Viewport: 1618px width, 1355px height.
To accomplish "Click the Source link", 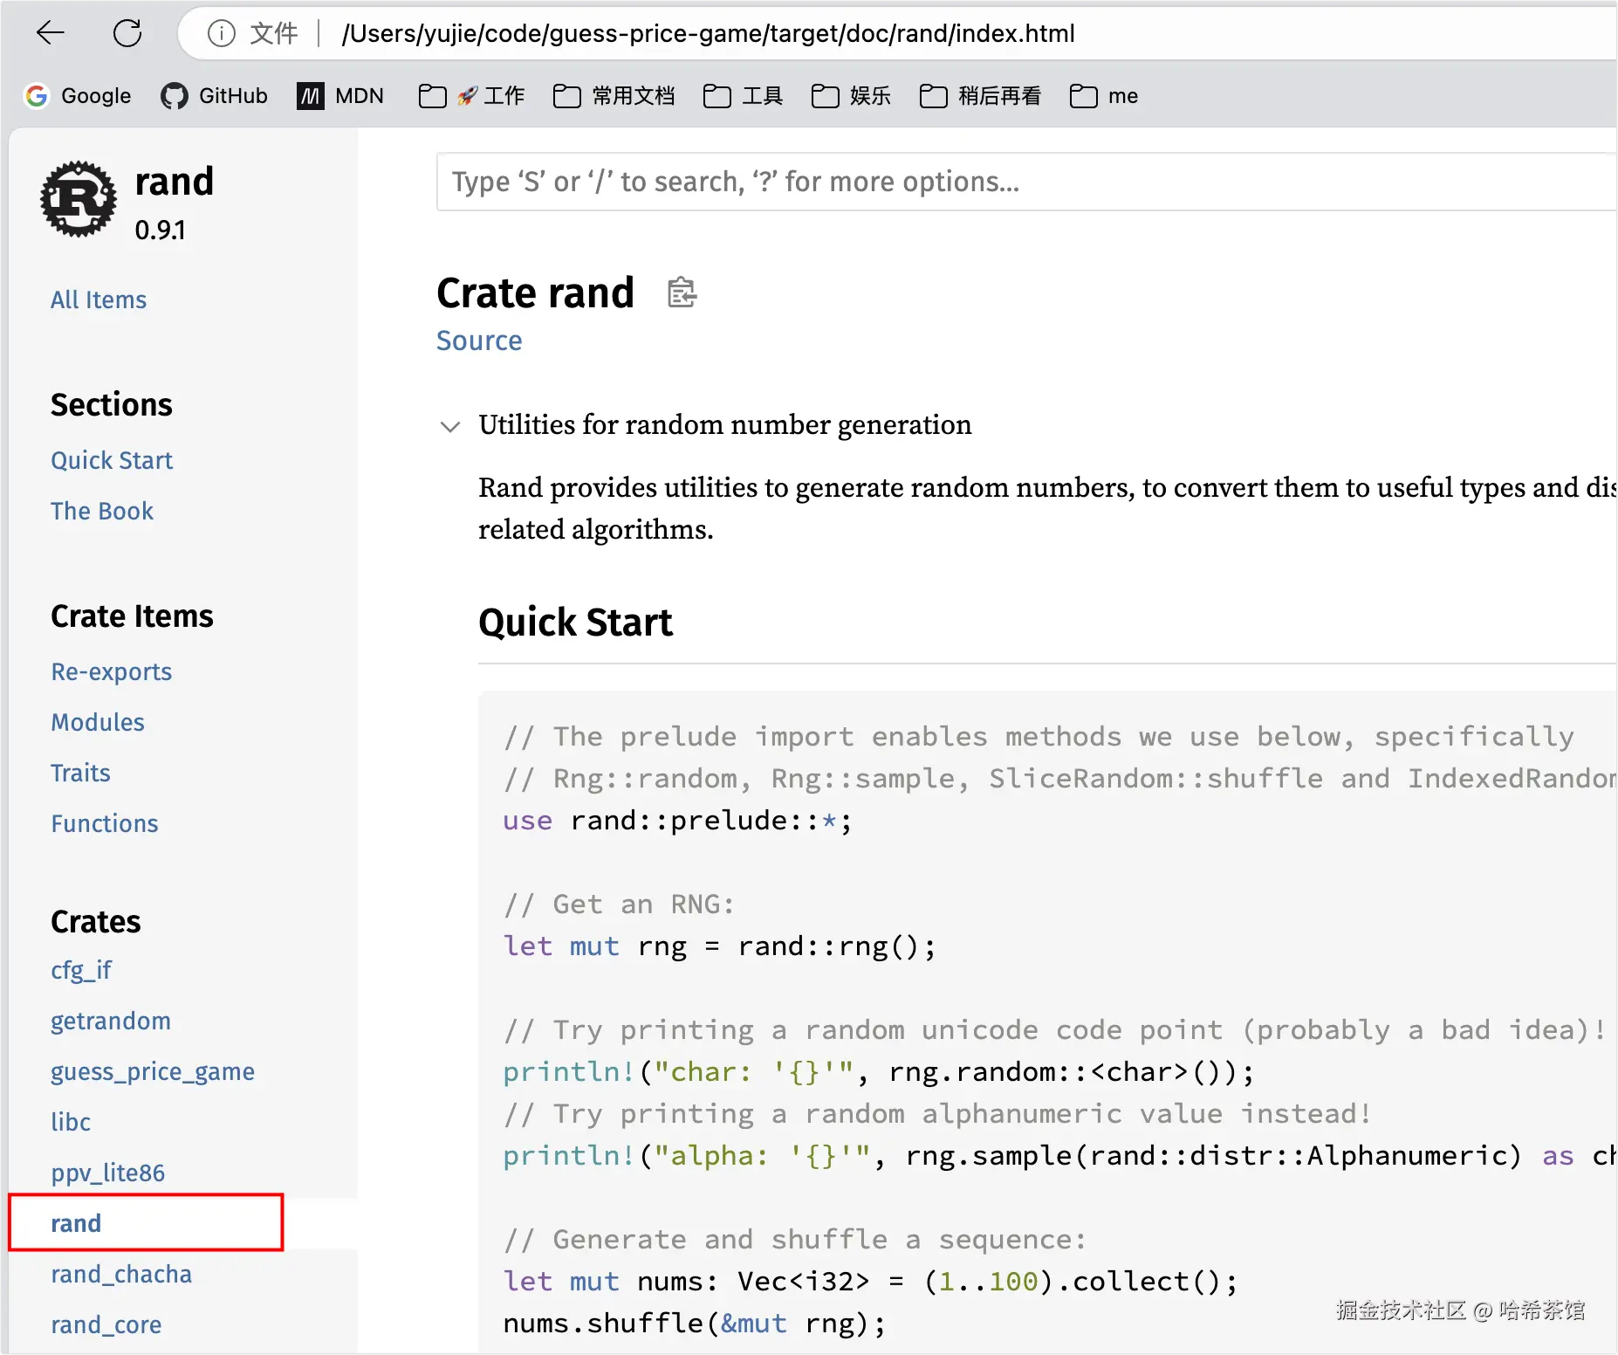I will pos(479,340).
